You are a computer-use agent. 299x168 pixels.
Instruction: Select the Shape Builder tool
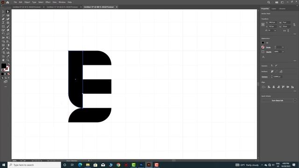[3, 42]
